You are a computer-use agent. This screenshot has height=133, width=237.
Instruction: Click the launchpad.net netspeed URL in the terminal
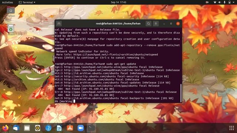116,55
